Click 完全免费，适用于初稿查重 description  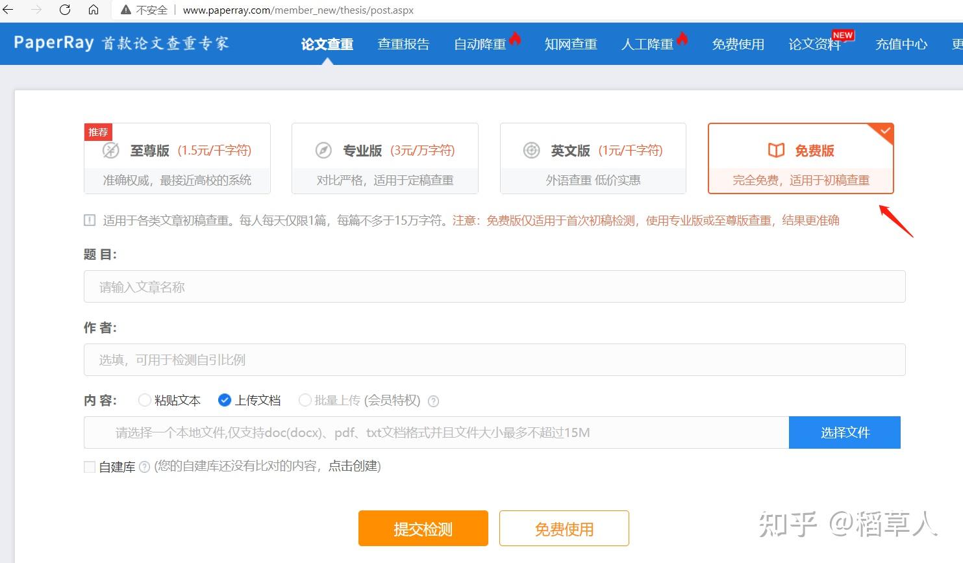(x=801, y=181)
